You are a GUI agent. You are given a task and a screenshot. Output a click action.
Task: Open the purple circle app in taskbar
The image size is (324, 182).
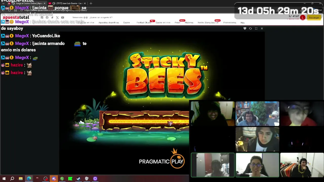coord(95,179)
